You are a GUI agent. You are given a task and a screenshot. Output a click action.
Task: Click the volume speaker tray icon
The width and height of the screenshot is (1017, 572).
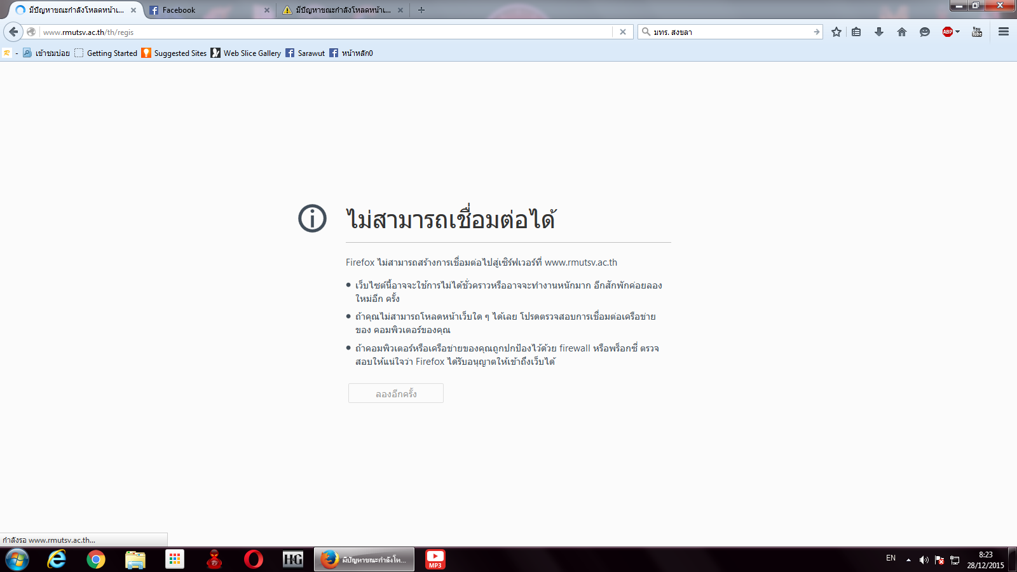click(924, 560)
